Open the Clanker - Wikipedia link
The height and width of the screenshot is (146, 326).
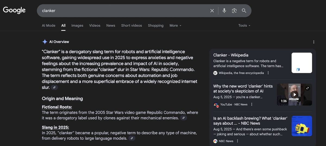231,55
